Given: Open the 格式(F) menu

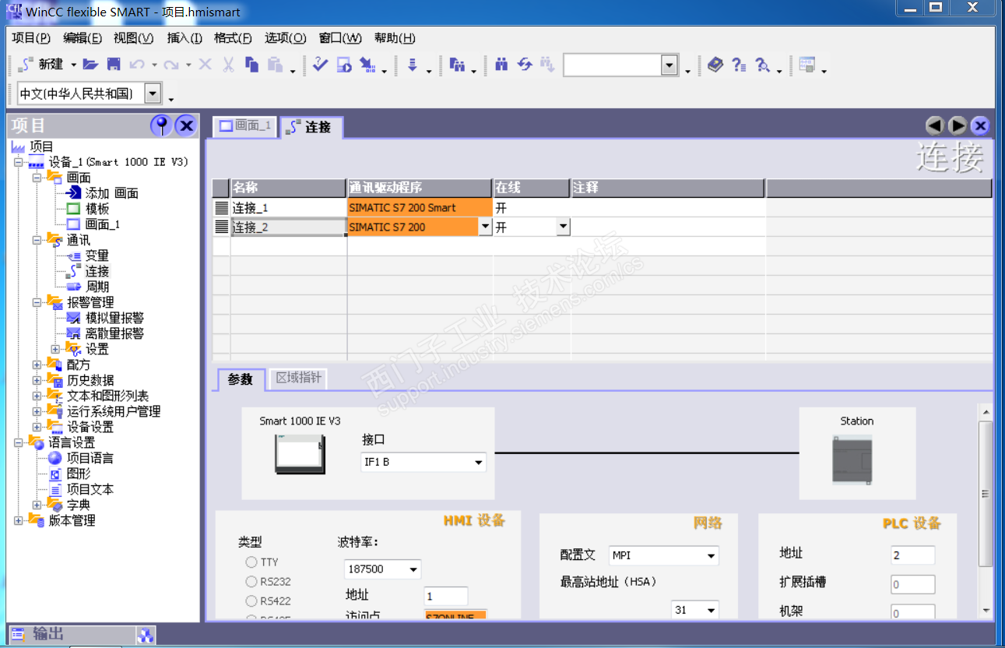Looking at the screenshot, I should point(233,38).
